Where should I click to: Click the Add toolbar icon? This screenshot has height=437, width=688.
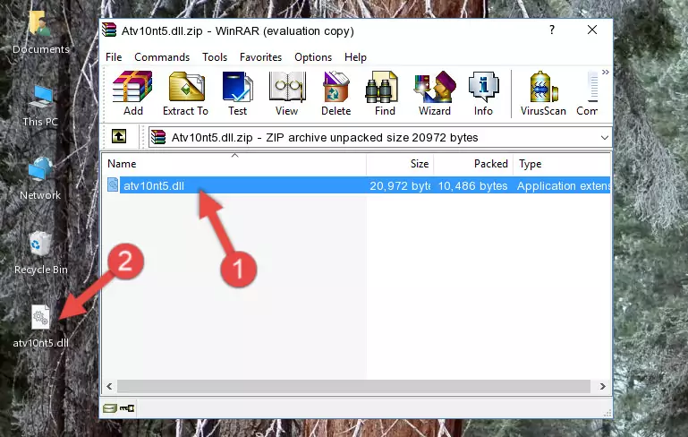pyautogui.click(x=132, y=93)
